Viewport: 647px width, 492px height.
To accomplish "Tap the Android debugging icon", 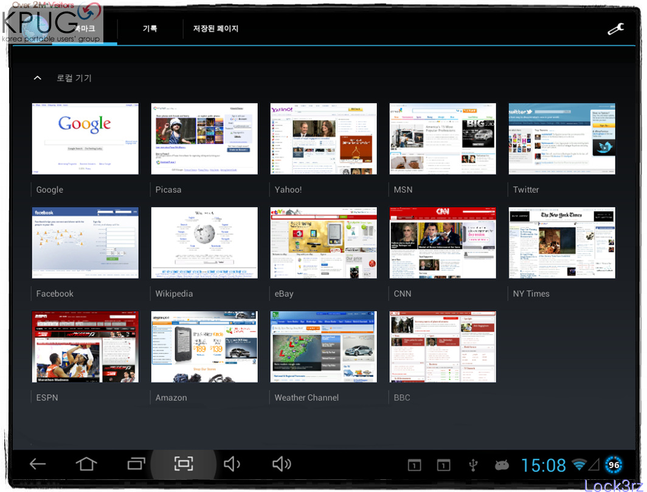I will (502, 465).
